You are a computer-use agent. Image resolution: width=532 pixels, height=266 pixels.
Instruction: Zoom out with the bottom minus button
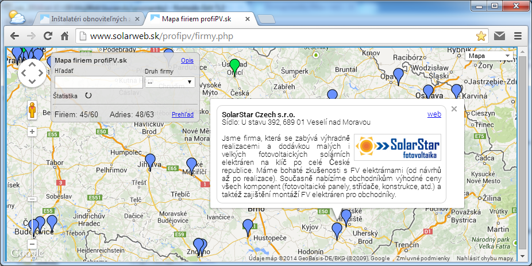tap(32, 244)
